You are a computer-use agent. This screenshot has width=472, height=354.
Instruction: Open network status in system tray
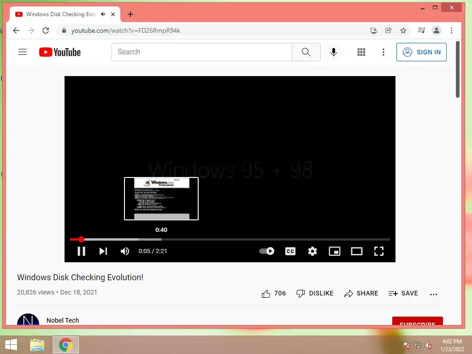point(418,345)
